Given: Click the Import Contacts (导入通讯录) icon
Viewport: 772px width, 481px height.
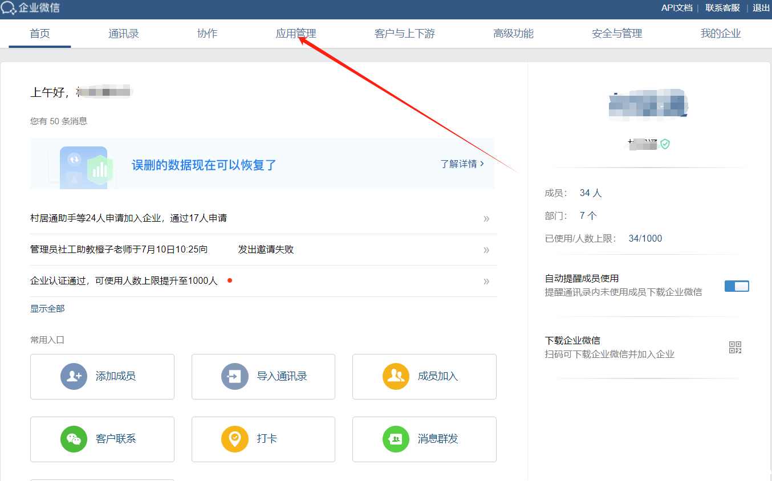Looking at the screenshot, I should pos(234,376).
